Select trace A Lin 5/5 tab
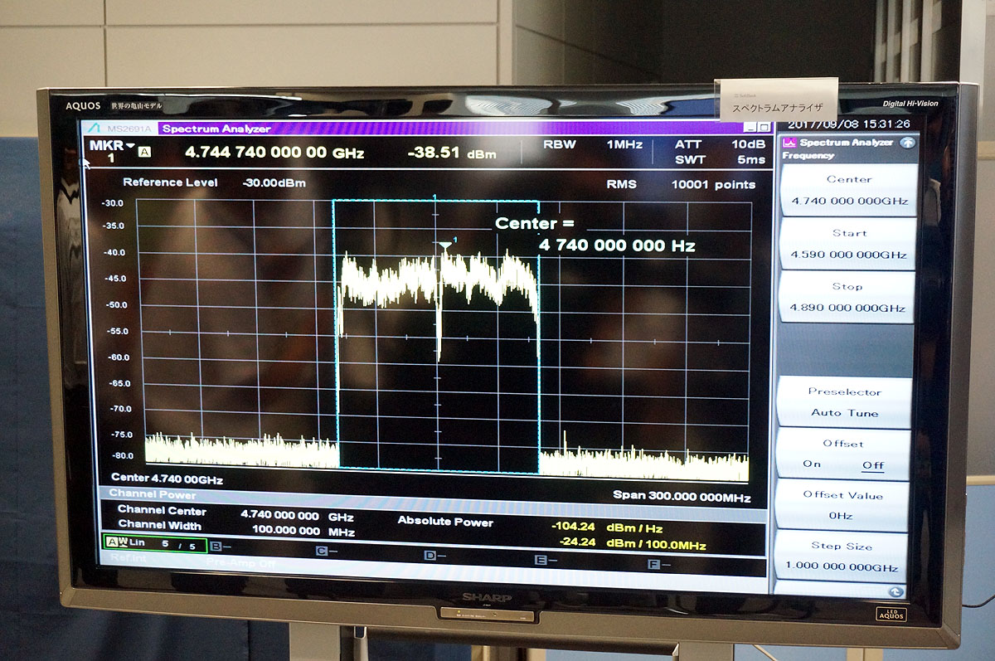This screenshot has width=995, height=661. coord(153,545)
